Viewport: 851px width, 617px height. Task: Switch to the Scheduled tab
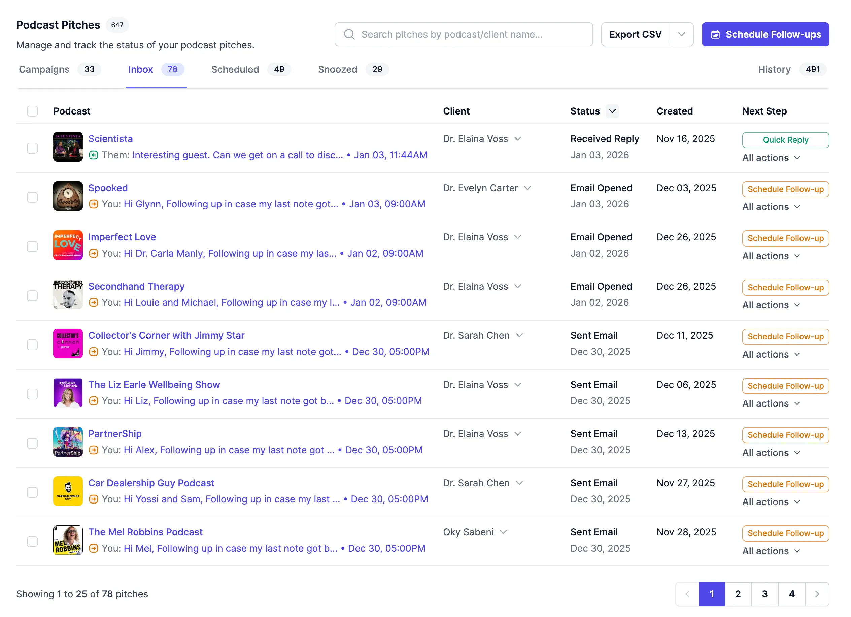click(251, 69)
